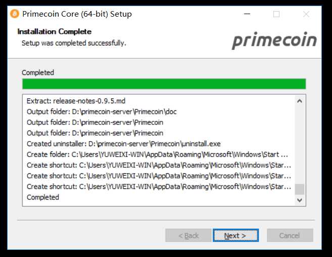Click the scroll down arrow in log
332x257 pixels.
click(299, 200)
